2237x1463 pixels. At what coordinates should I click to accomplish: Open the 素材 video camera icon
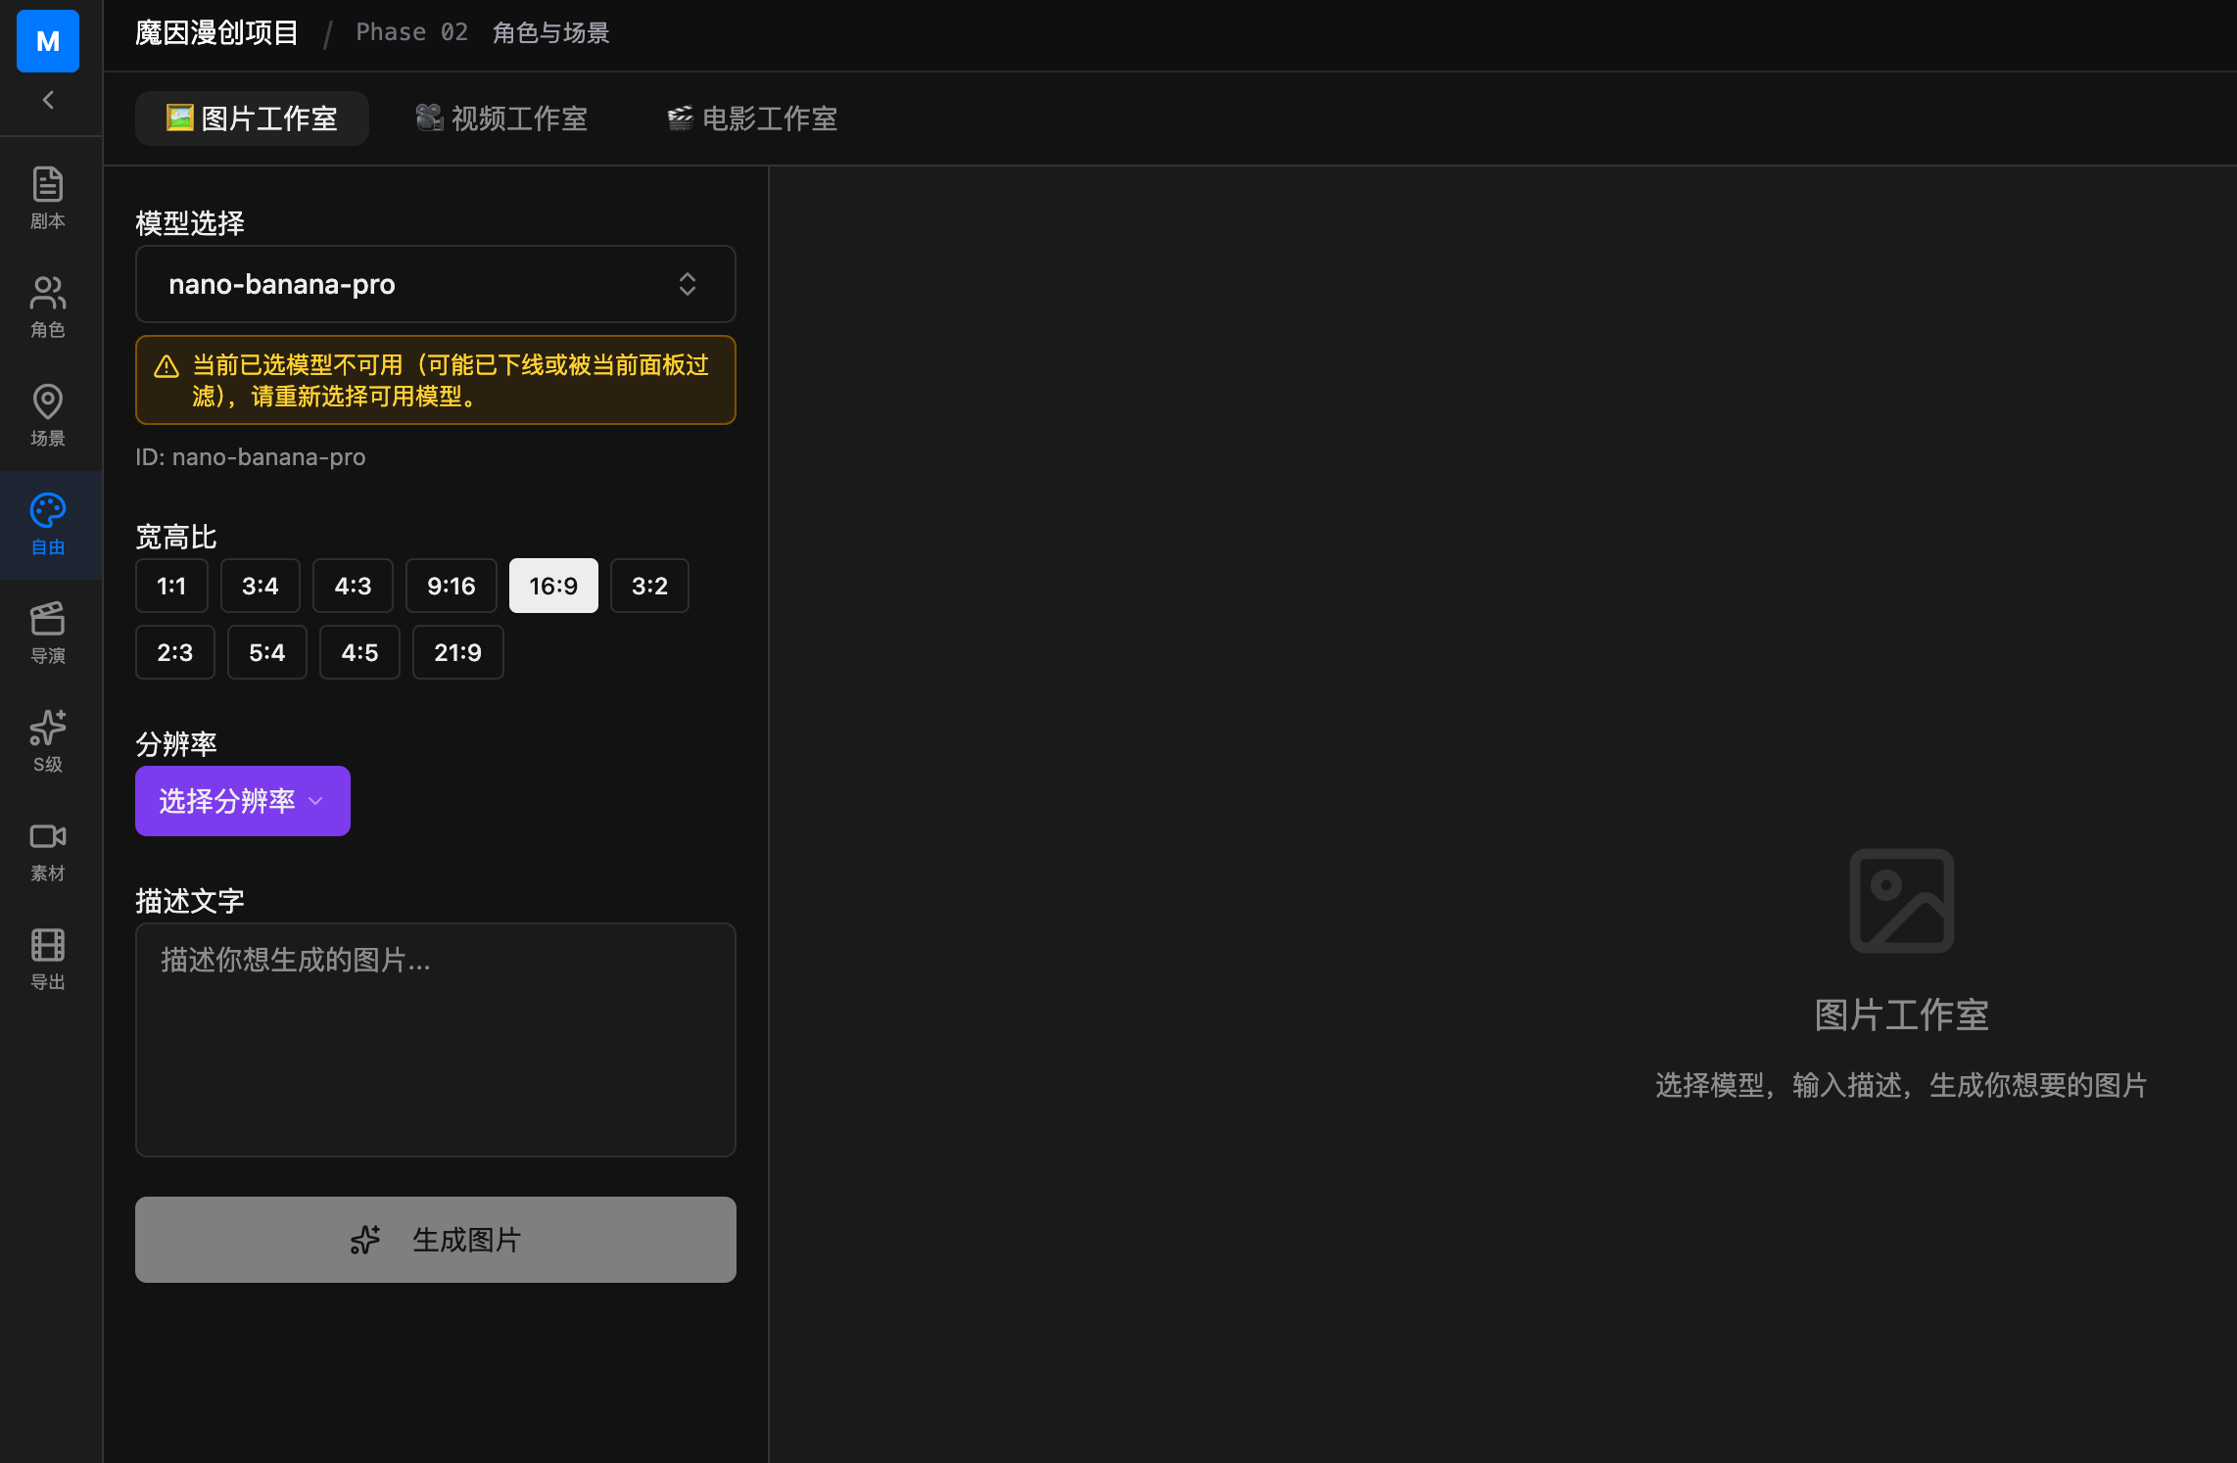pos(47,849)
